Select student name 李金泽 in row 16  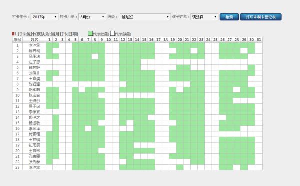34,128
